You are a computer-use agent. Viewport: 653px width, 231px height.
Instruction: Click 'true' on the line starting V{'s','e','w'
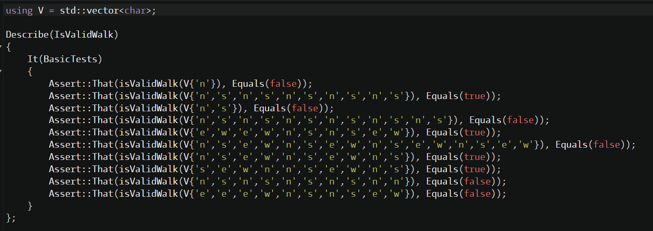(x=474, y=170)
